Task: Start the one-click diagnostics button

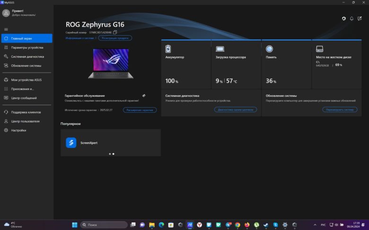Action: (235, 109)
